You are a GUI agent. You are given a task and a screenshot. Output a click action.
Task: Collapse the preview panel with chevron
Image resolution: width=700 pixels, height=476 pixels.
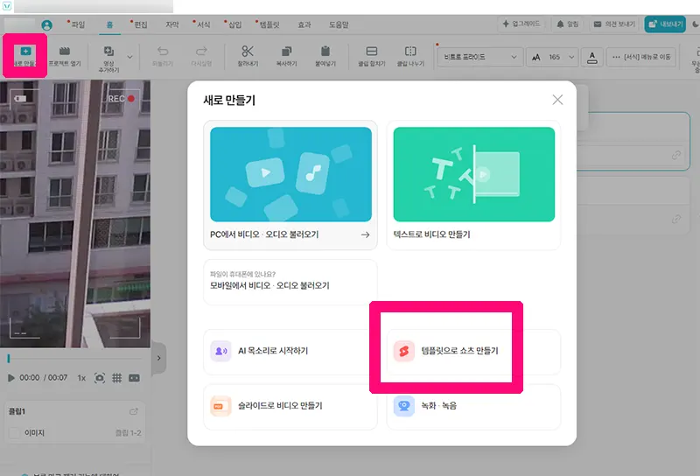(158, 358)
